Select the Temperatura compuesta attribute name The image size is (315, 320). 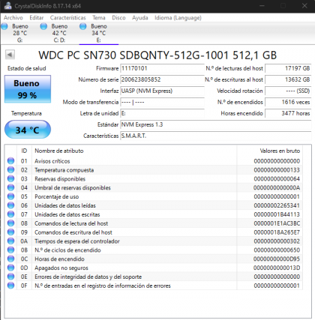point(64,170)
